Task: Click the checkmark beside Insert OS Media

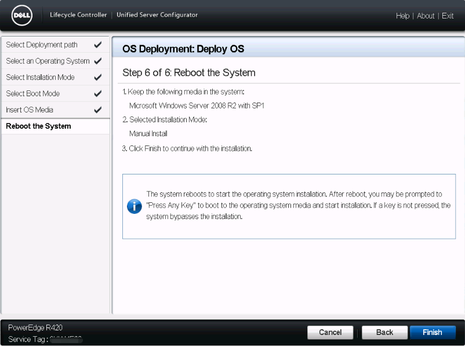Action: [97, 110]
